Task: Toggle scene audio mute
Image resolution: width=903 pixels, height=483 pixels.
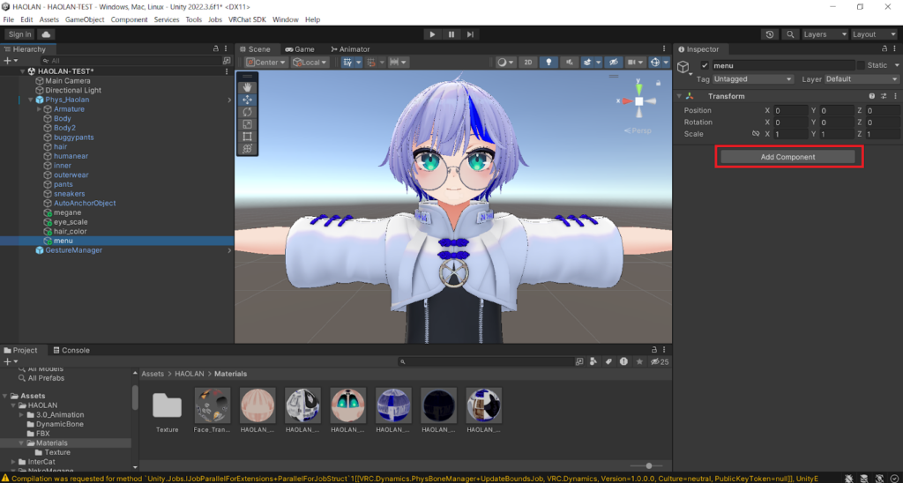Action: [569, 63]
